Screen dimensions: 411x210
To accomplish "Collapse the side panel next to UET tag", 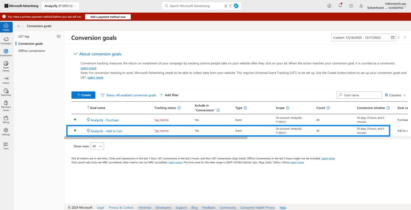I will click(x=59, y=36).
